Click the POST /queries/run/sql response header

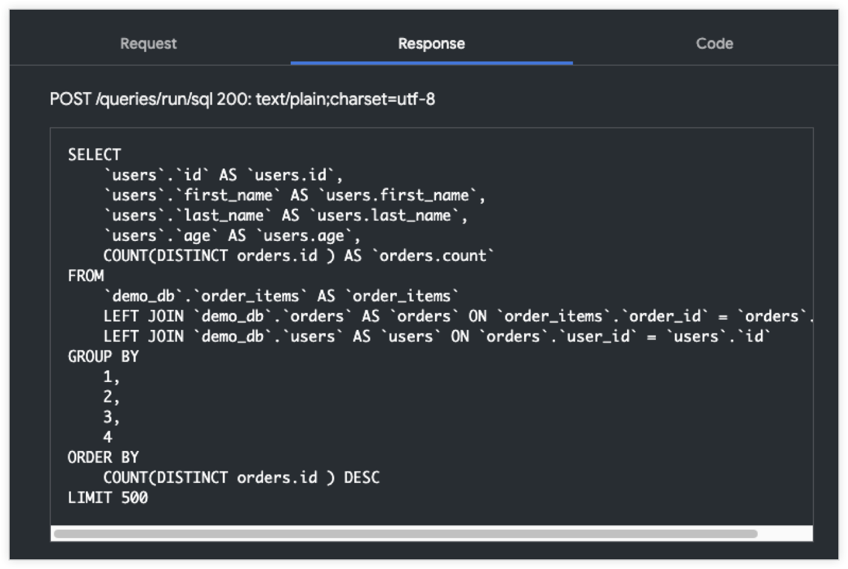[x=242, y=99]
